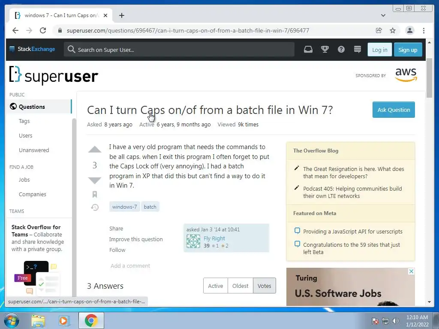This screenshot has height=329, width=439.
Task: Open Unanswered in the sidebar
Action: coord(34,150)
